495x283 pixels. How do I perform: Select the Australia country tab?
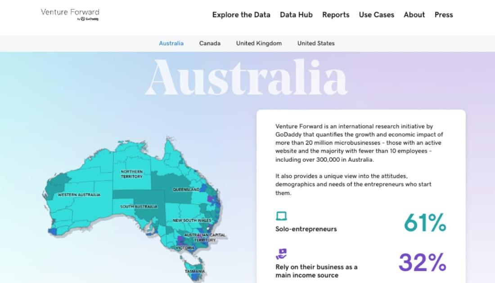[171, 44]
